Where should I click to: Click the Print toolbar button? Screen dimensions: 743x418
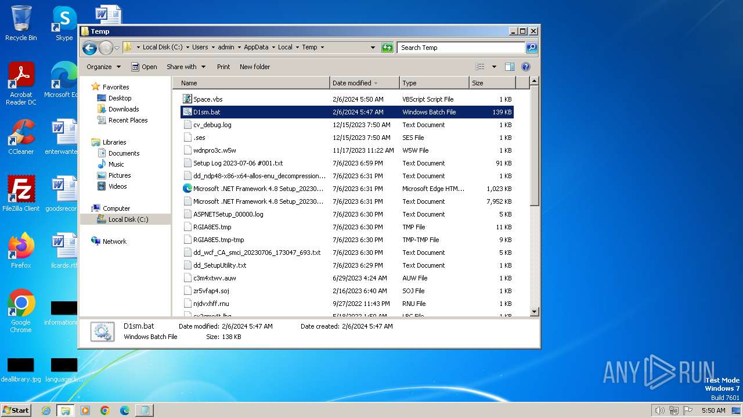pyautogui.click(x=223, y=67)
